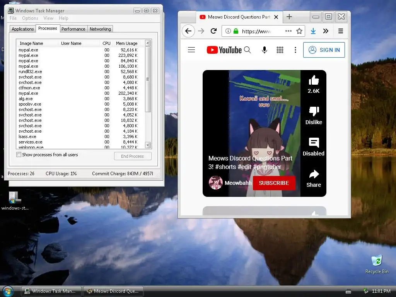Click Windows Task Manager taskbar button
Screen dimensions: 396x297
pos(51,291)
